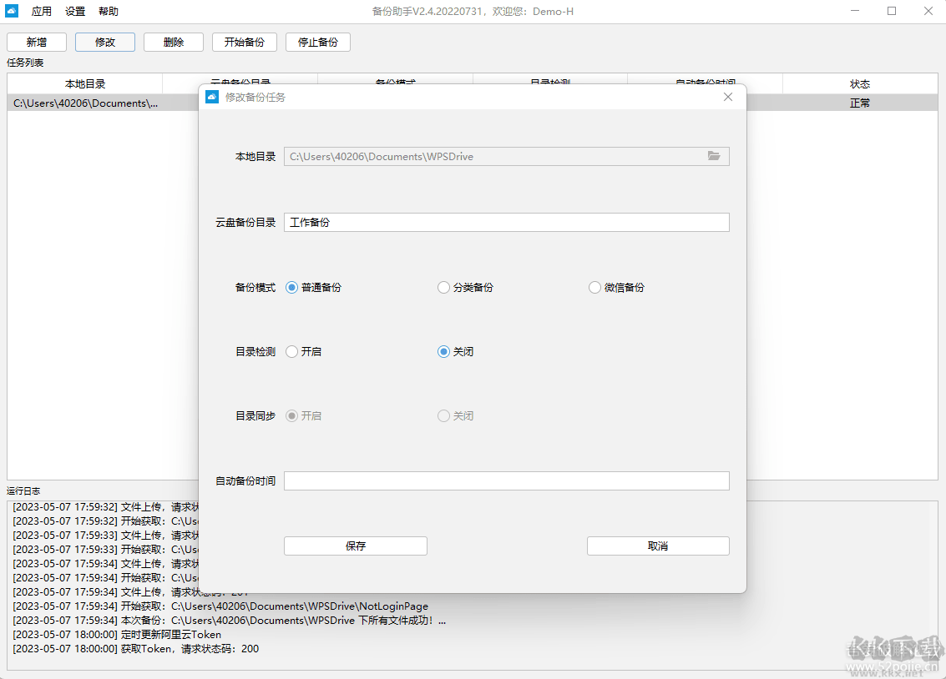Click the 自动备份时间 input field
946x679 pixels.
coord(506,481)
